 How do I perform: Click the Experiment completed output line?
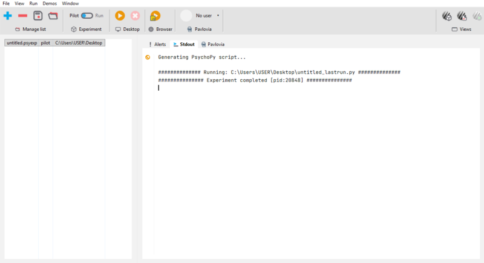coord(255,80)
